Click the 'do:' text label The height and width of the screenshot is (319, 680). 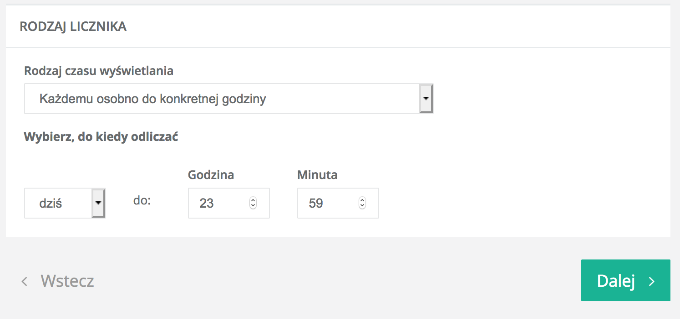pyautogui.click(x=142, y=200)
